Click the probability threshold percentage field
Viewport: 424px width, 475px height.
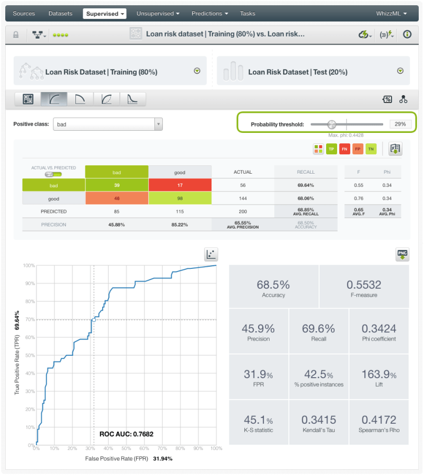coord(400,124)
